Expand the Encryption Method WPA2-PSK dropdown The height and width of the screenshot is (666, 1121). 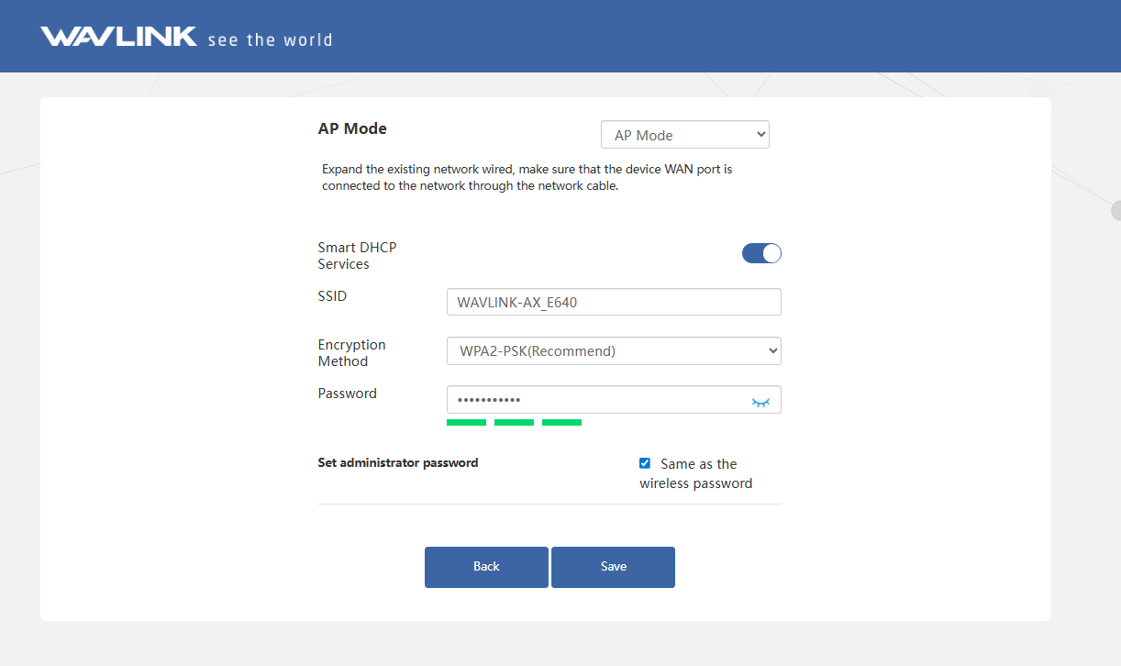[x=613, y=350]
